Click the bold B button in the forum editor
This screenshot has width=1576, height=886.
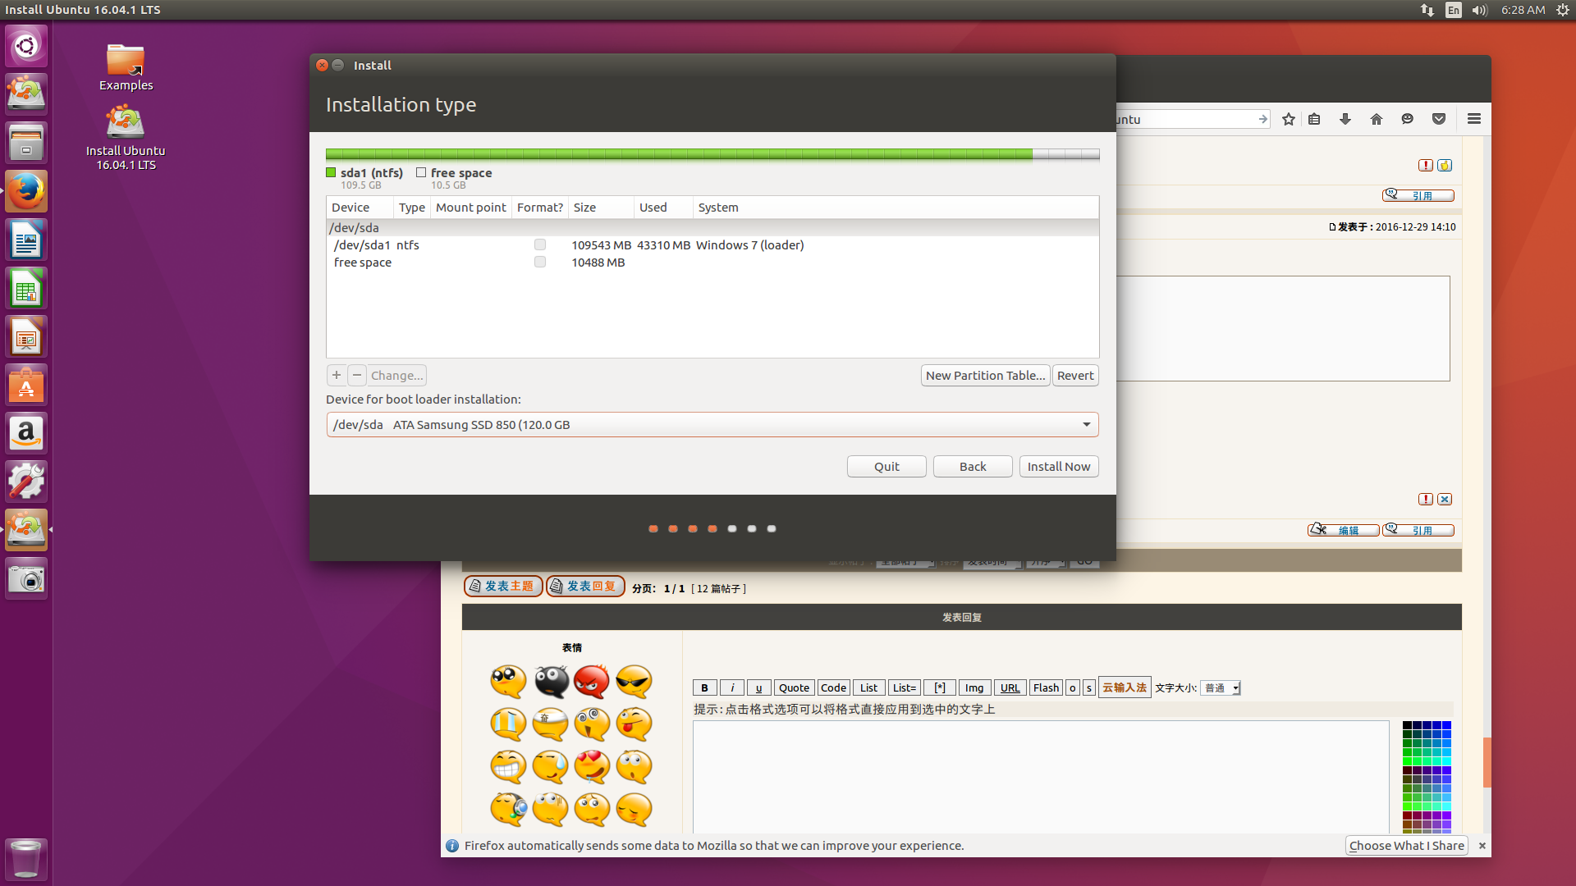[704, 687]
